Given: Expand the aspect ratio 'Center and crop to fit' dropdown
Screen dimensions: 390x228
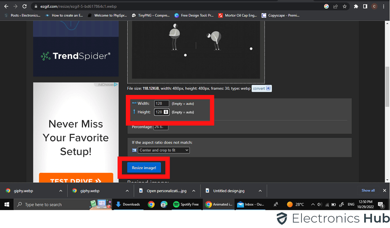Looking at the screenshot, I should coord(164,150).
